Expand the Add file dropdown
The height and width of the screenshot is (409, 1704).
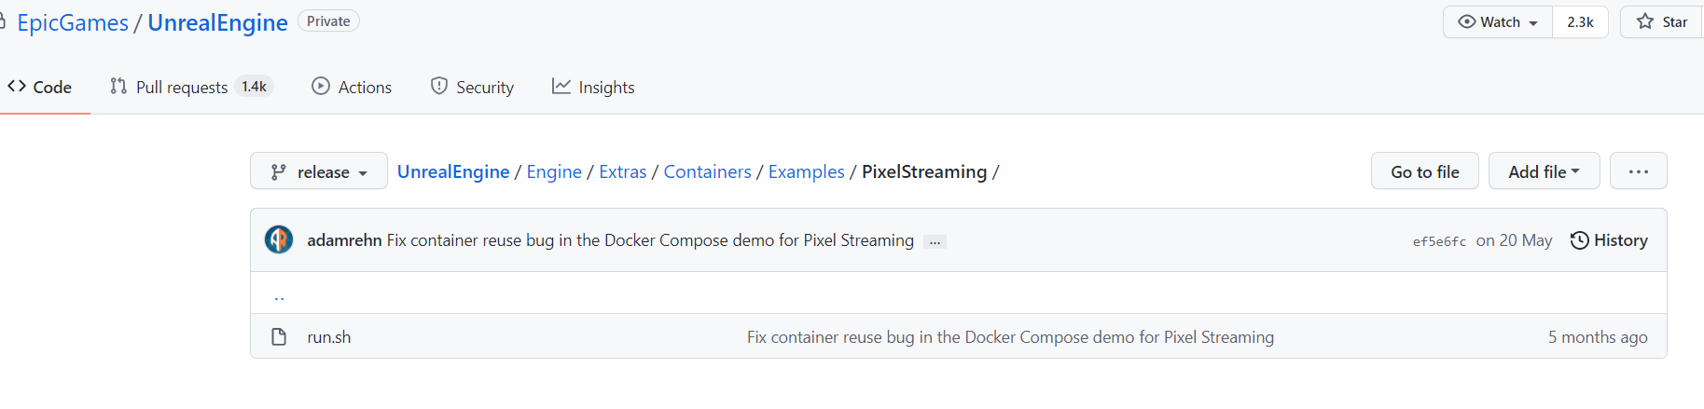1544,171
